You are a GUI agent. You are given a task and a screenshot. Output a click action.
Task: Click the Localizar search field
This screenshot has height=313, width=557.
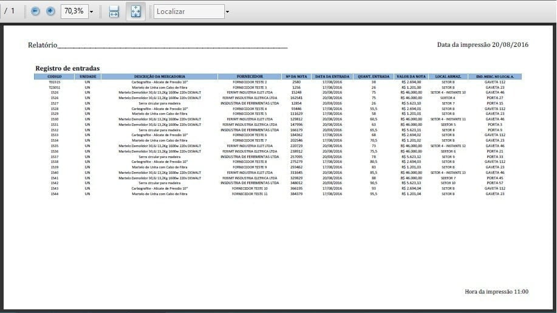pos(189,12)
